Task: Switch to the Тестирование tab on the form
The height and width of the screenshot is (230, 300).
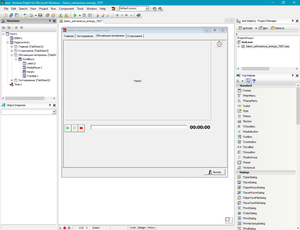Action: click(x=85, y=36)
